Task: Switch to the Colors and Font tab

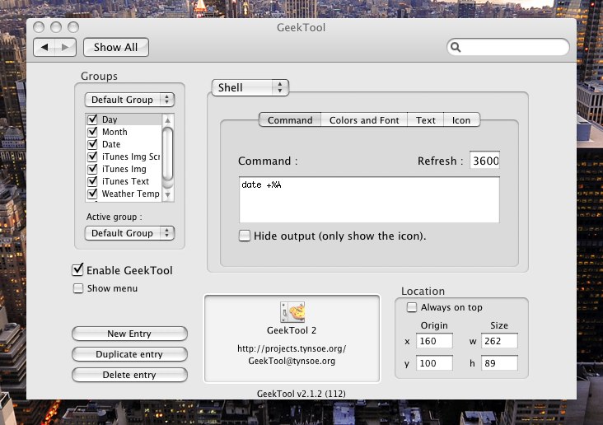Action: (364, 120)
